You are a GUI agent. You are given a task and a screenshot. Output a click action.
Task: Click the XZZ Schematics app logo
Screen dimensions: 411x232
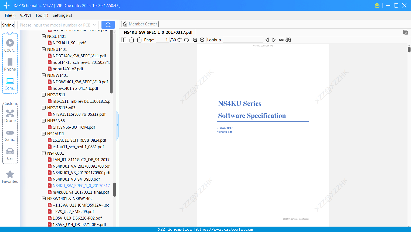(7, 5)
